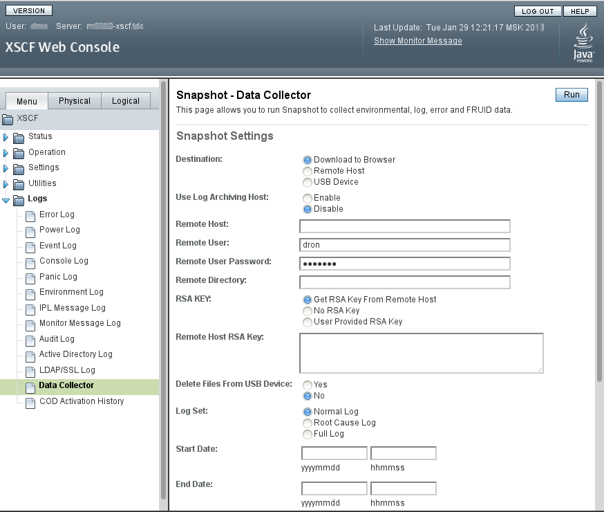The image size is (604, 512).
Task: Focus the Remote User Password field
Action: (x=404, y=264)
